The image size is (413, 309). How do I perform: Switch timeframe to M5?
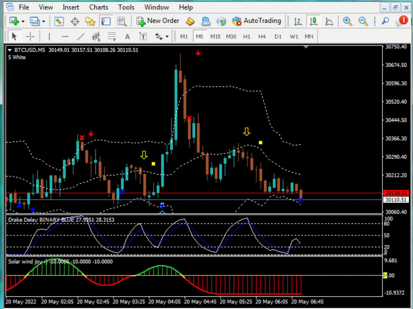click(200, 37)
